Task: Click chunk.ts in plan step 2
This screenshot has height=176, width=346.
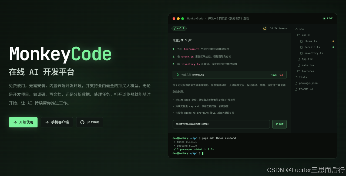Action: 187,57
